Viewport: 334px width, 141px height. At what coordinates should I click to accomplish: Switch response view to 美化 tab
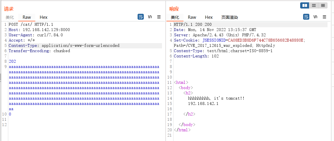[175, 17]
